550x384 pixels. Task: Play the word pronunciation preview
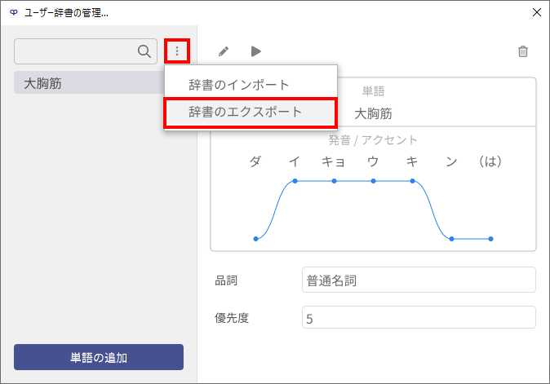pos(256,51)
